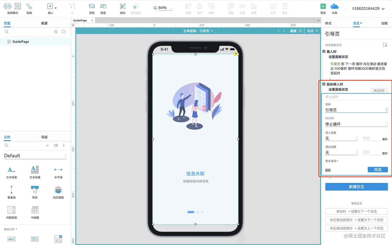Activate the 连接 connector tool

(29, 6)
